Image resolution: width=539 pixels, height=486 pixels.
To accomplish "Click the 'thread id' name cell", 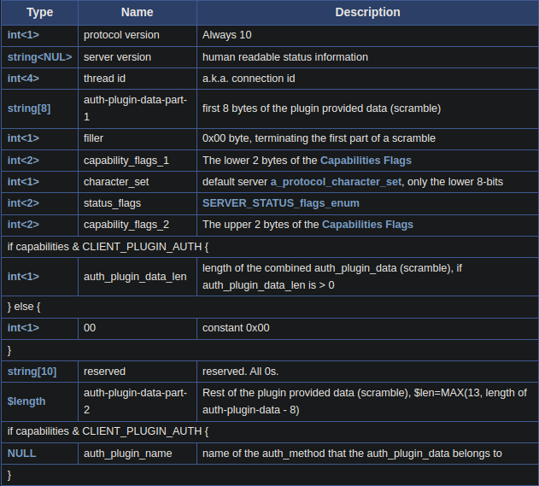I will click(x=138, y=79).
